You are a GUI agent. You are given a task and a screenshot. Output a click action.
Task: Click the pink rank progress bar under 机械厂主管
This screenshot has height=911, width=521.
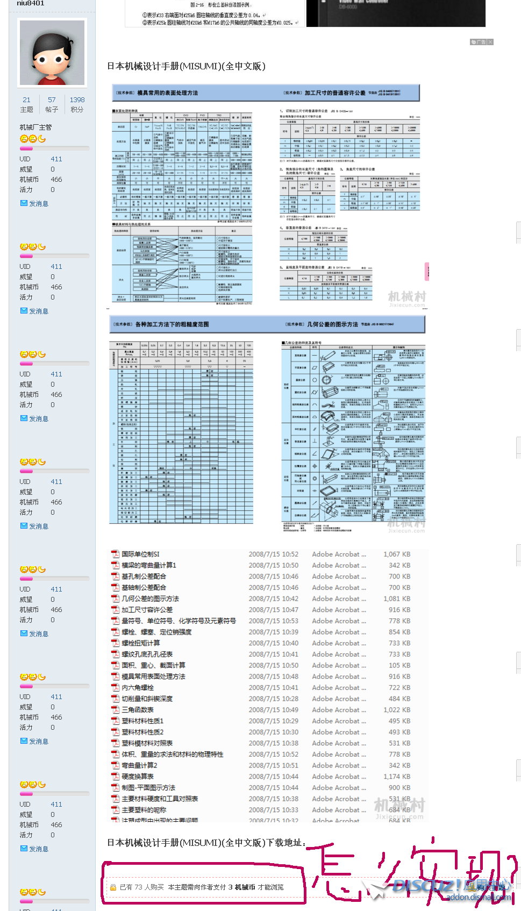[54, 148]
